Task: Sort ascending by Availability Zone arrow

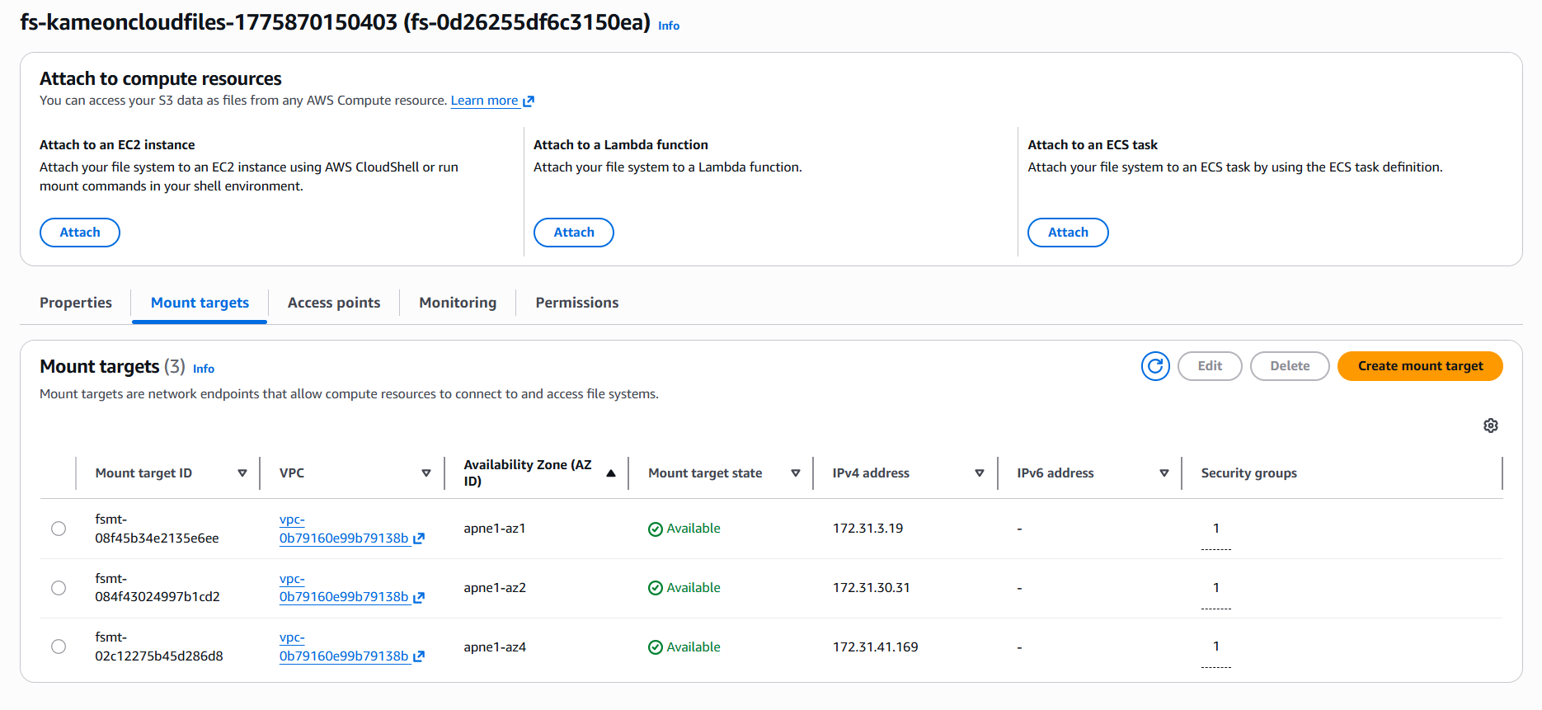Action: (x=611, y=473)
